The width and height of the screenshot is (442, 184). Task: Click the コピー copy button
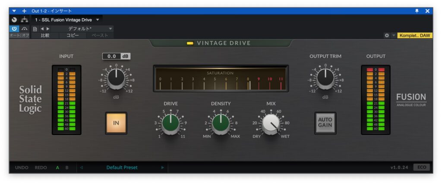point(73,35)
